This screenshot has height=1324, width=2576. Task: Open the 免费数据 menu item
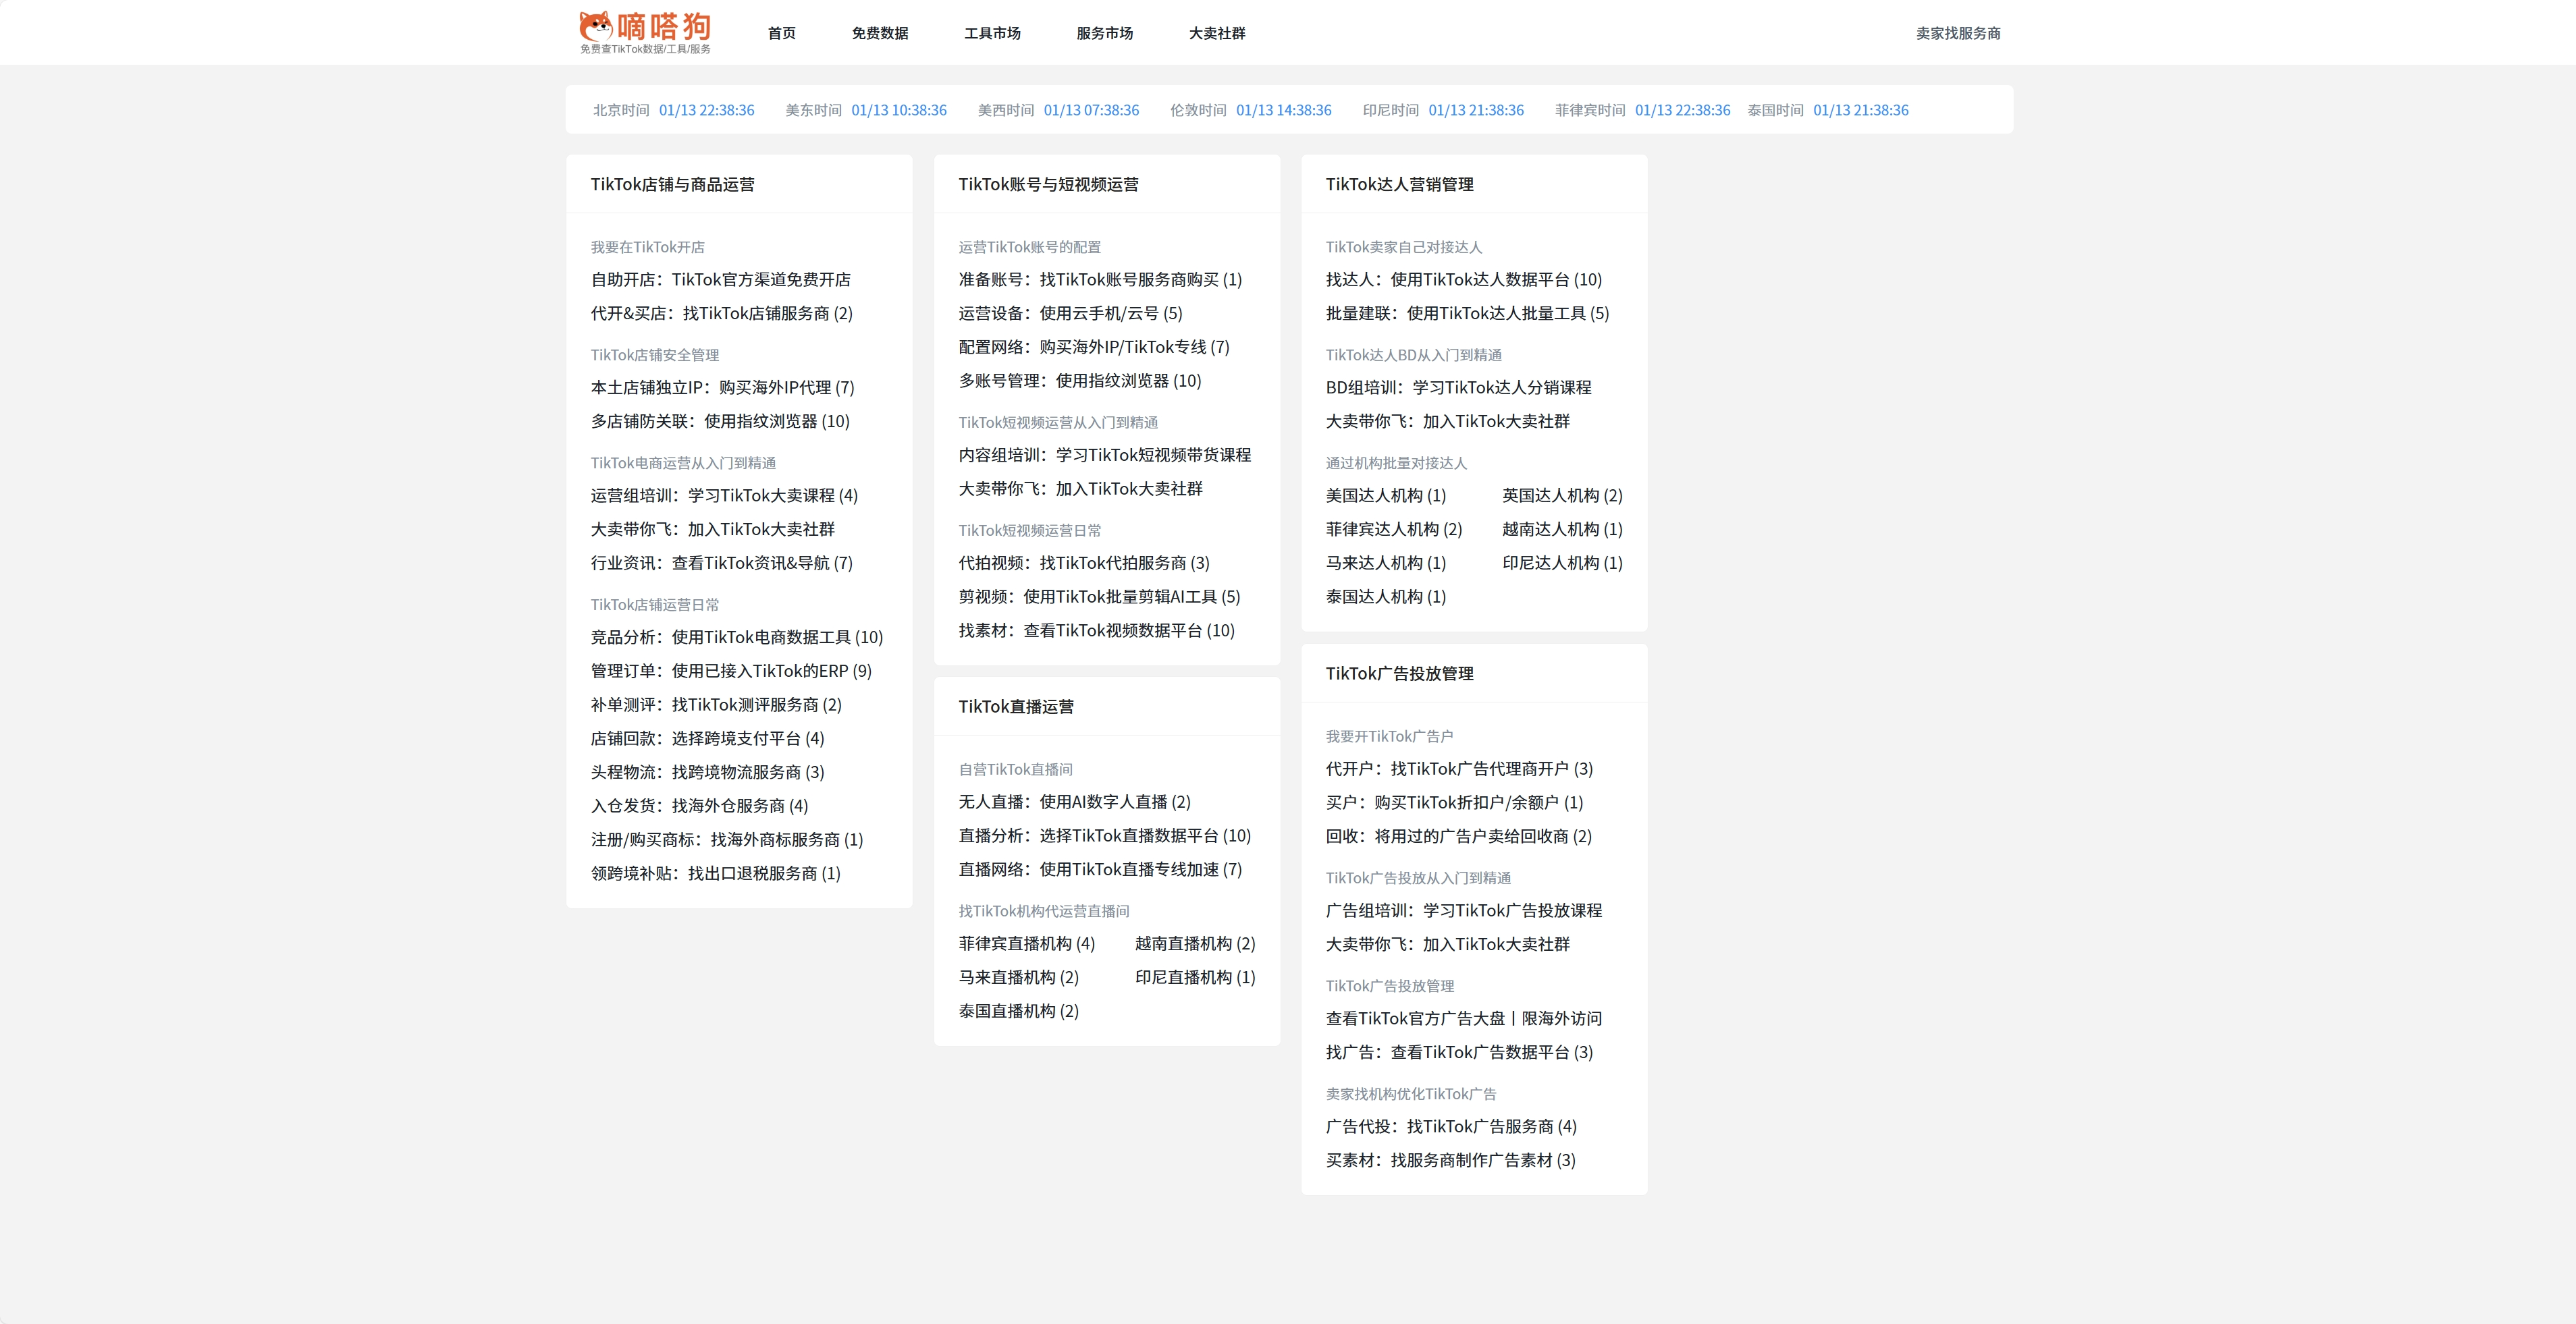(879, 33)
